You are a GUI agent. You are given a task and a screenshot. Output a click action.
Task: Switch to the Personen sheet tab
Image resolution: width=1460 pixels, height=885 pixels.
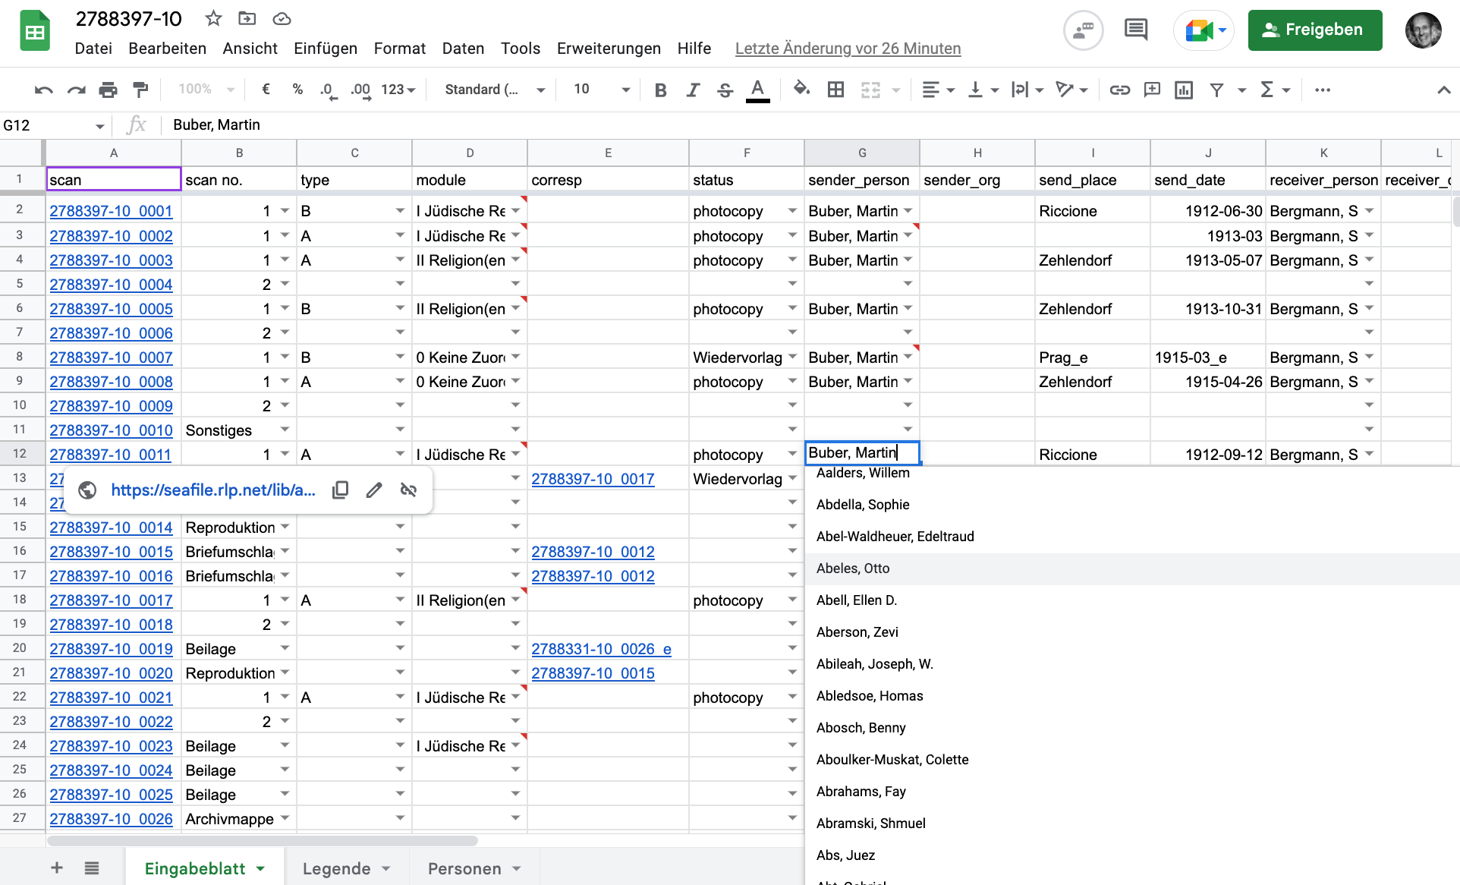pos(464,868)
